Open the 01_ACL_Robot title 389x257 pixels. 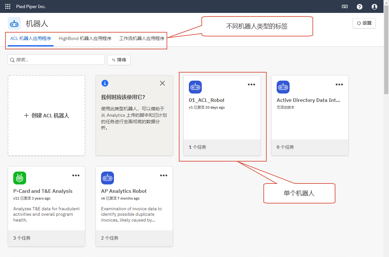(x=207, y=100)
